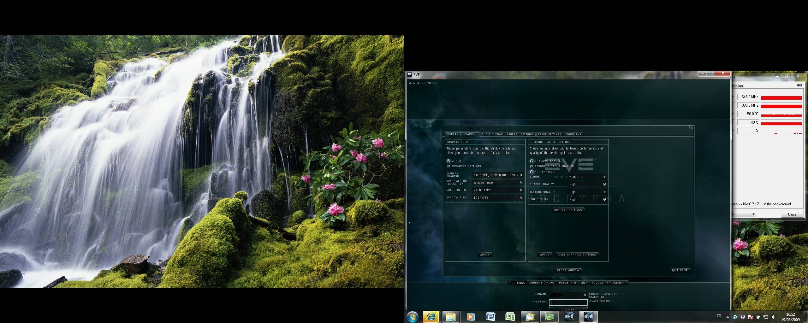The width and height of the screenshot is (808, 323).
Task: Expand the Display Adapter dropdown
Action: [498, 175]
